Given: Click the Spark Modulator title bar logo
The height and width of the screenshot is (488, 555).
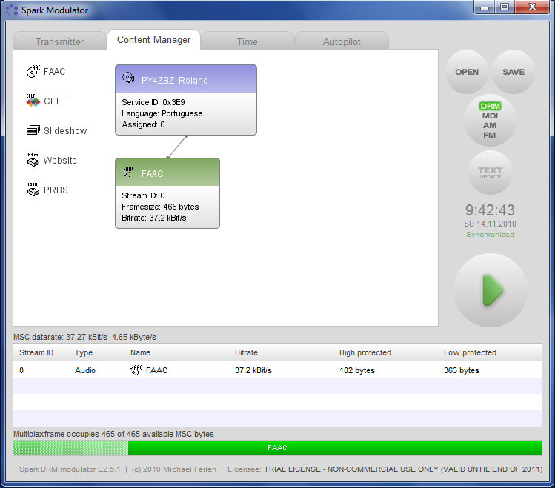Looking at the screenshot, I should coord(12,10).
